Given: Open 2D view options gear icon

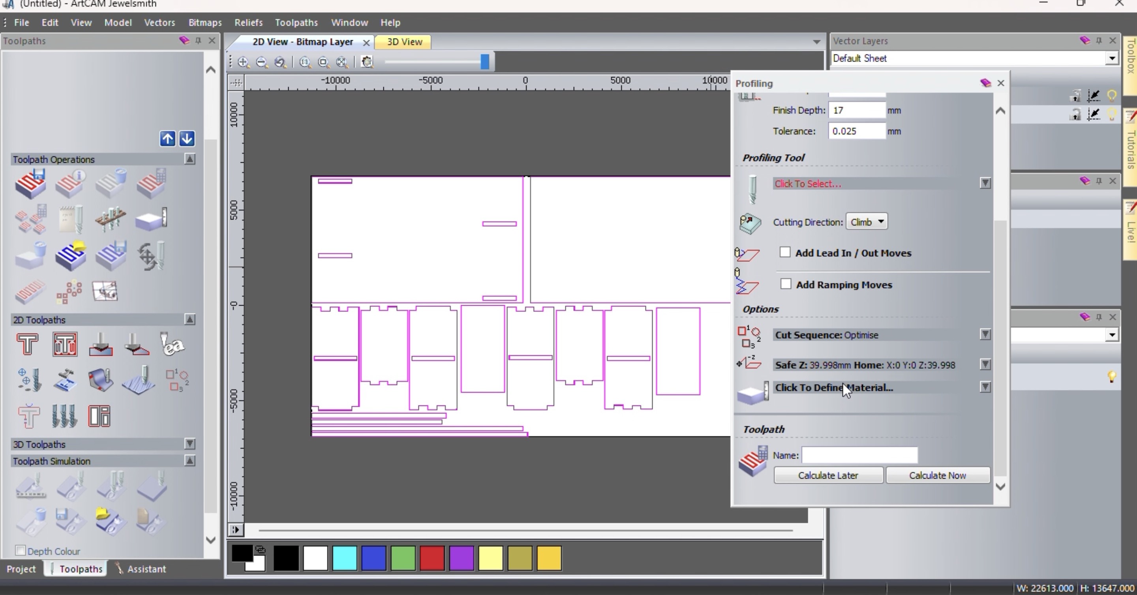Looking at the screenshot, I should [x=367, y=62].
